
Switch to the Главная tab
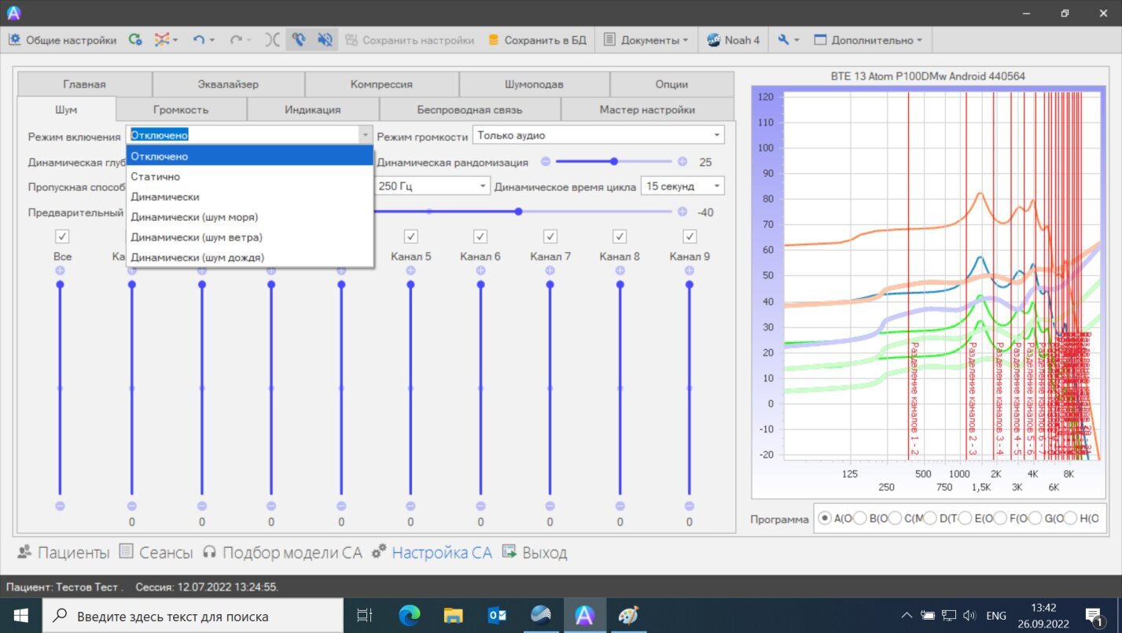point(85,84)
